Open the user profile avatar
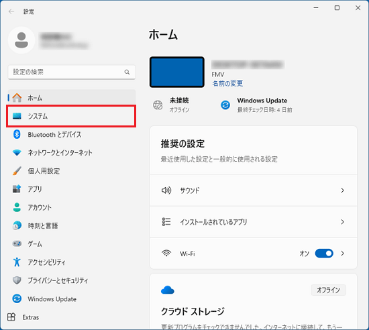Viewport: 369px width, 330px height. (x=21, y=40)
